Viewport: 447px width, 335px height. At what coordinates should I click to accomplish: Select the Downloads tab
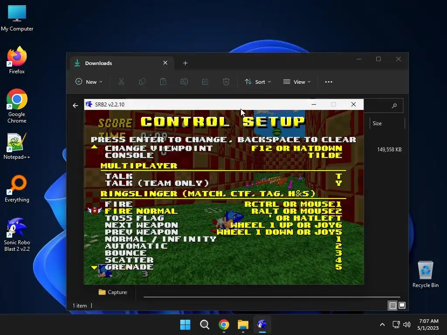121,63
